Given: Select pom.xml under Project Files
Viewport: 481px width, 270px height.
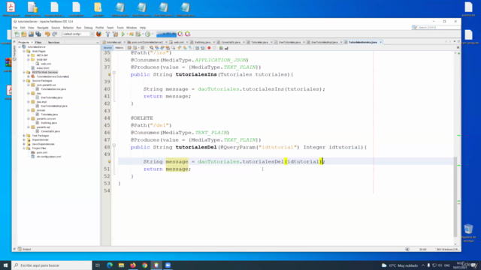Looking at the screenshot, I should point(42,152).
